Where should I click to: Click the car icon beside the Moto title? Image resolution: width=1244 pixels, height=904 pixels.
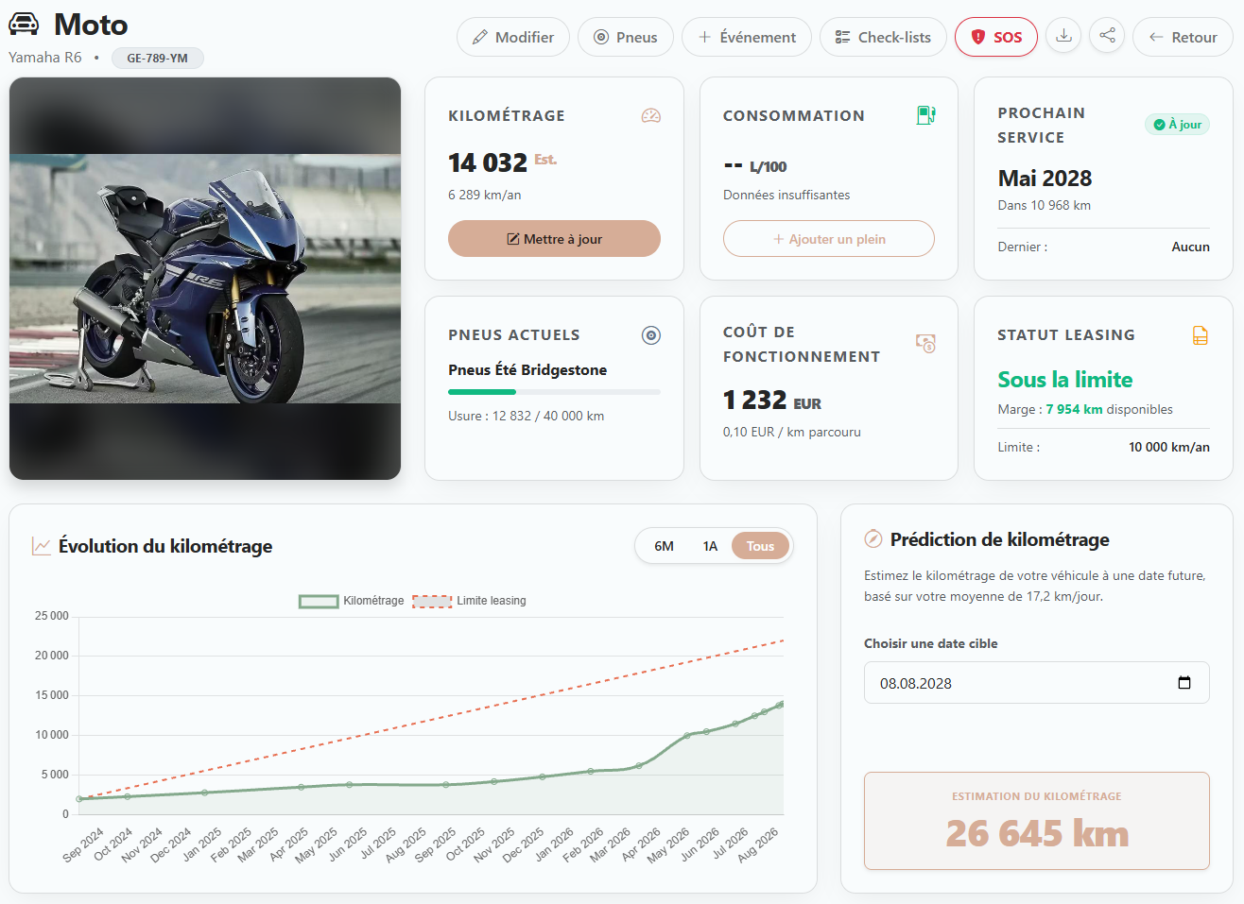coord(24,24)
